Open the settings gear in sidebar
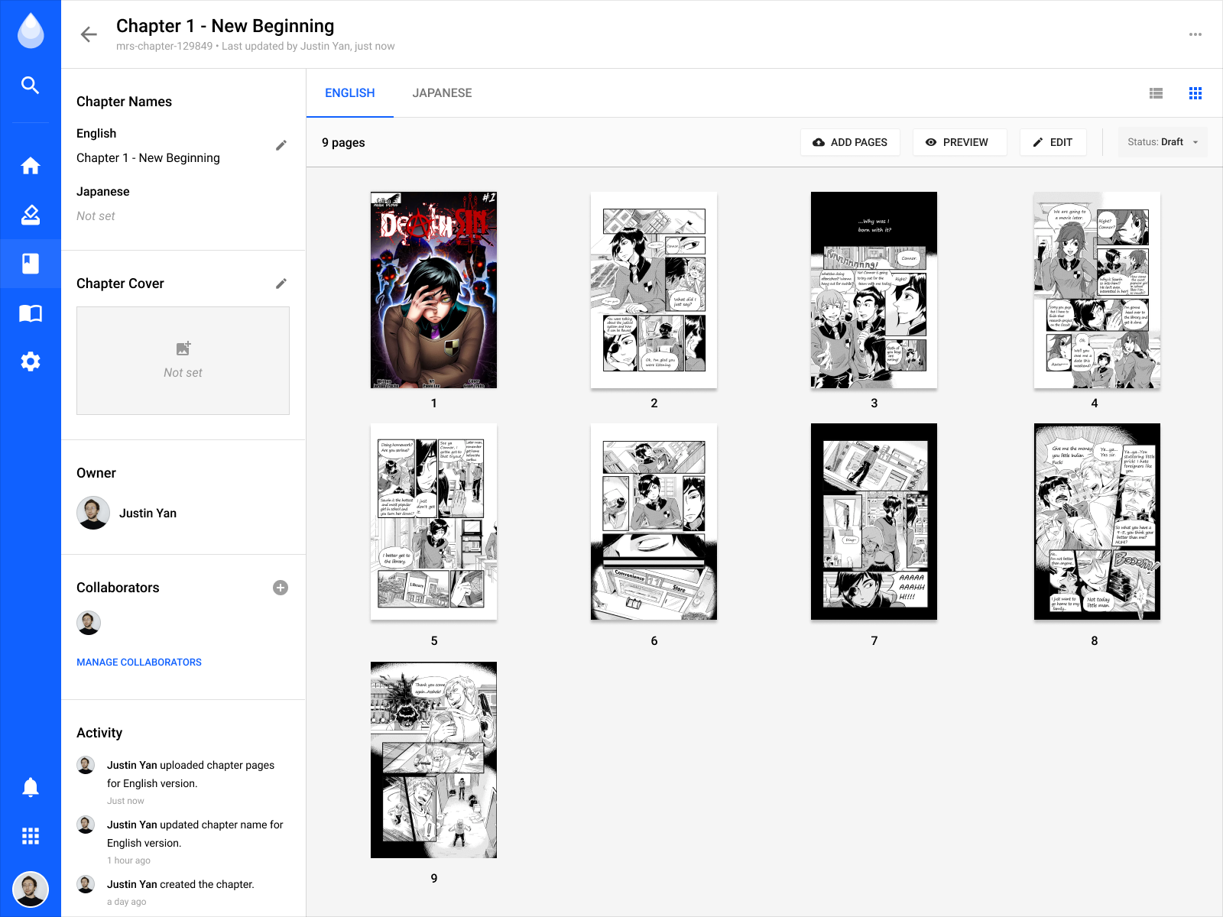The height and width of the screenshot is (917, 1223). (x=30, y=361)
